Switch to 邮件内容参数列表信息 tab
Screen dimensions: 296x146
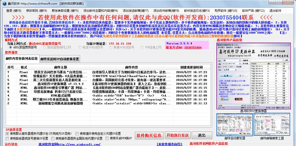[x=22, y=58]
